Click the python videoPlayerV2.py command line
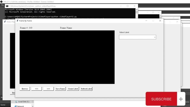Screen dimensions: 190x107 tap(41, 17)
